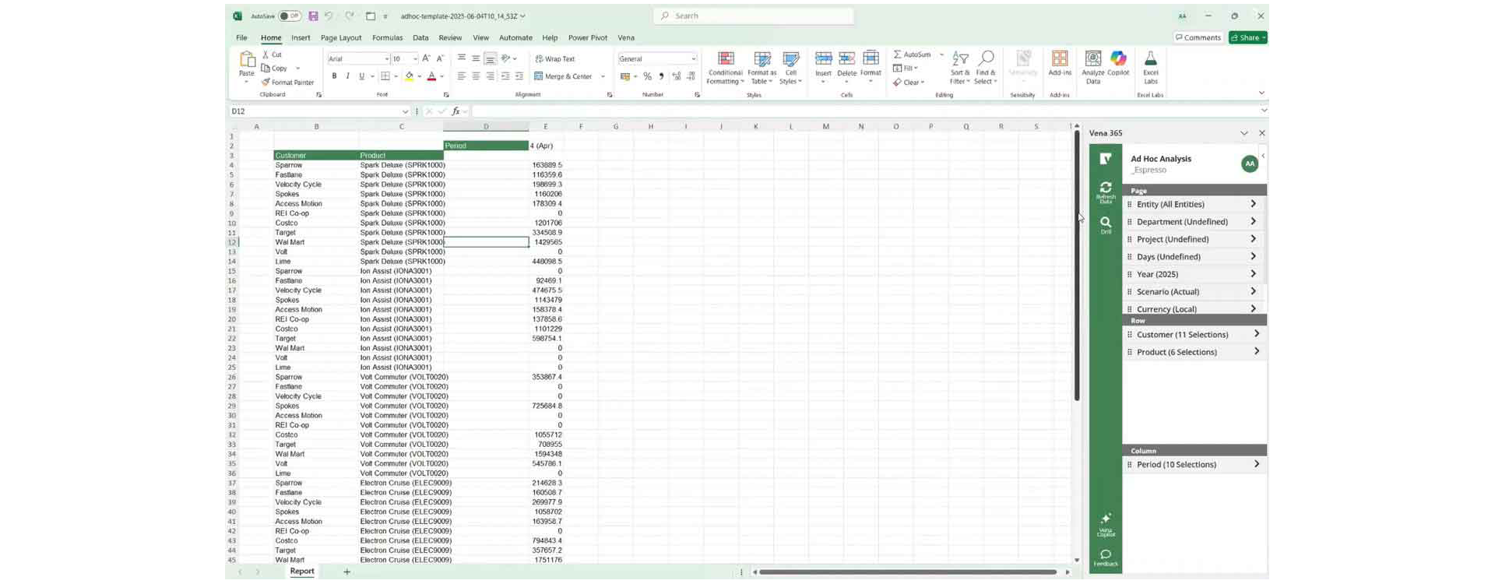Open the font size dropdown
The width and height of the screenshot is (1495, 584).
[x=415, y=58]
